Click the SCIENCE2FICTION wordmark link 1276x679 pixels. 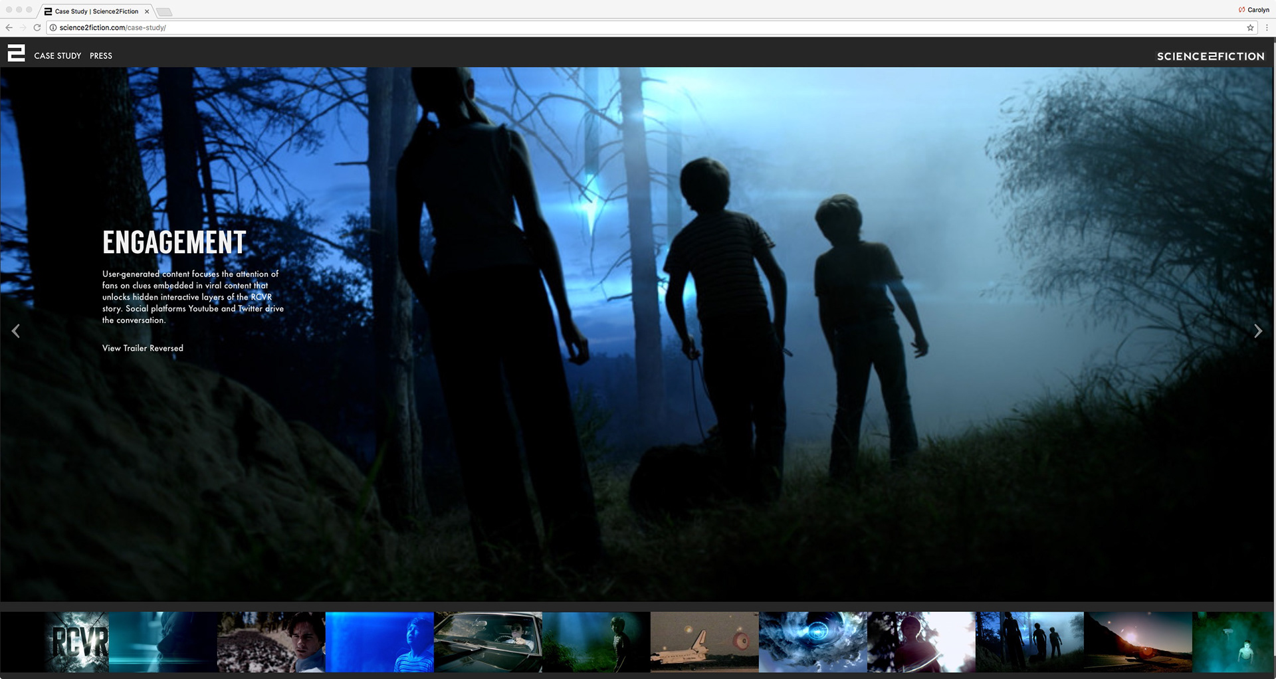[x=1210, y=56]
